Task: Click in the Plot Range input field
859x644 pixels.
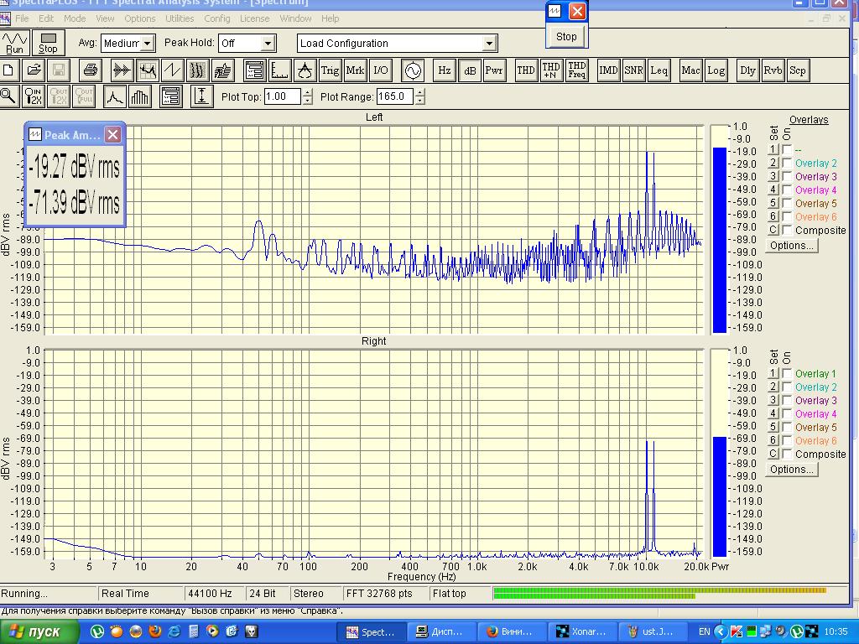Action: point(394,96)
